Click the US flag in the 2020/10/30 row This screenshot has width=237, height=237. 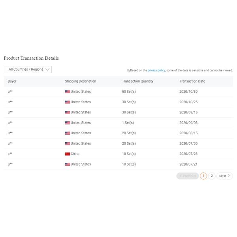click(68, 92)
